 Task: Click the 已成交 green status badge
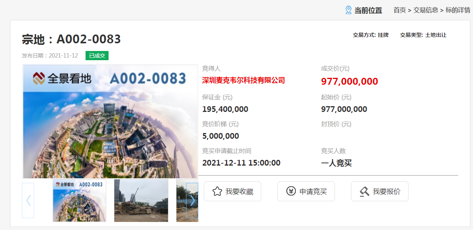tap(97, 56)
